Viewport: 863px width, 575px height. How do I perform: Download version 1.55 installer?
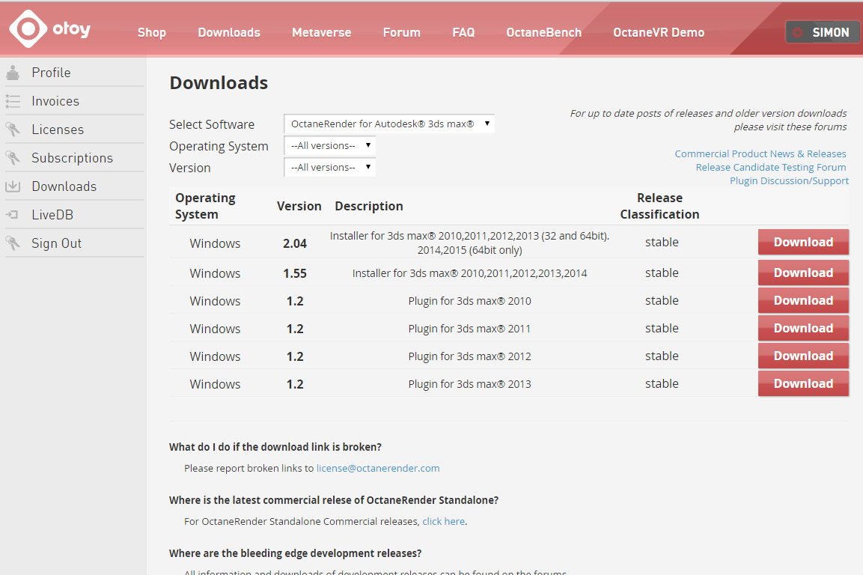point(803,273)
